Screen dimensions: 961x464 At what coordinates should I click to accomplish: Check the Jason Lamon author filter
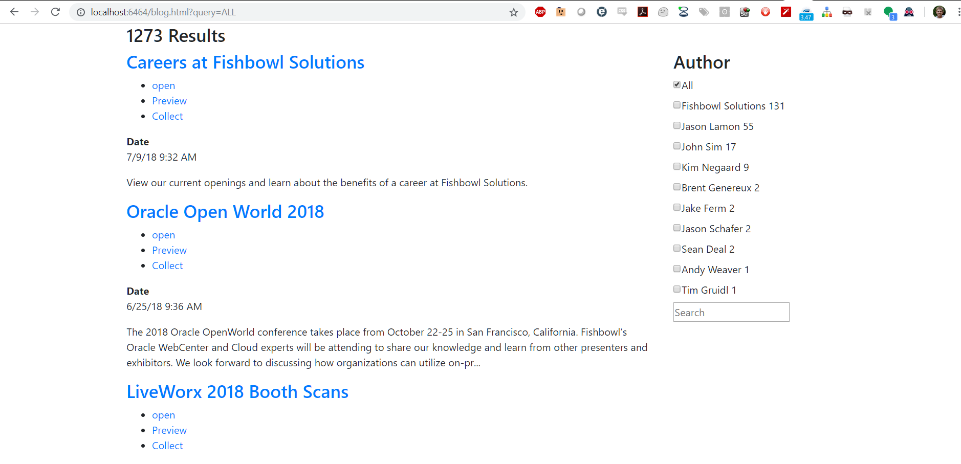point(677,125)
